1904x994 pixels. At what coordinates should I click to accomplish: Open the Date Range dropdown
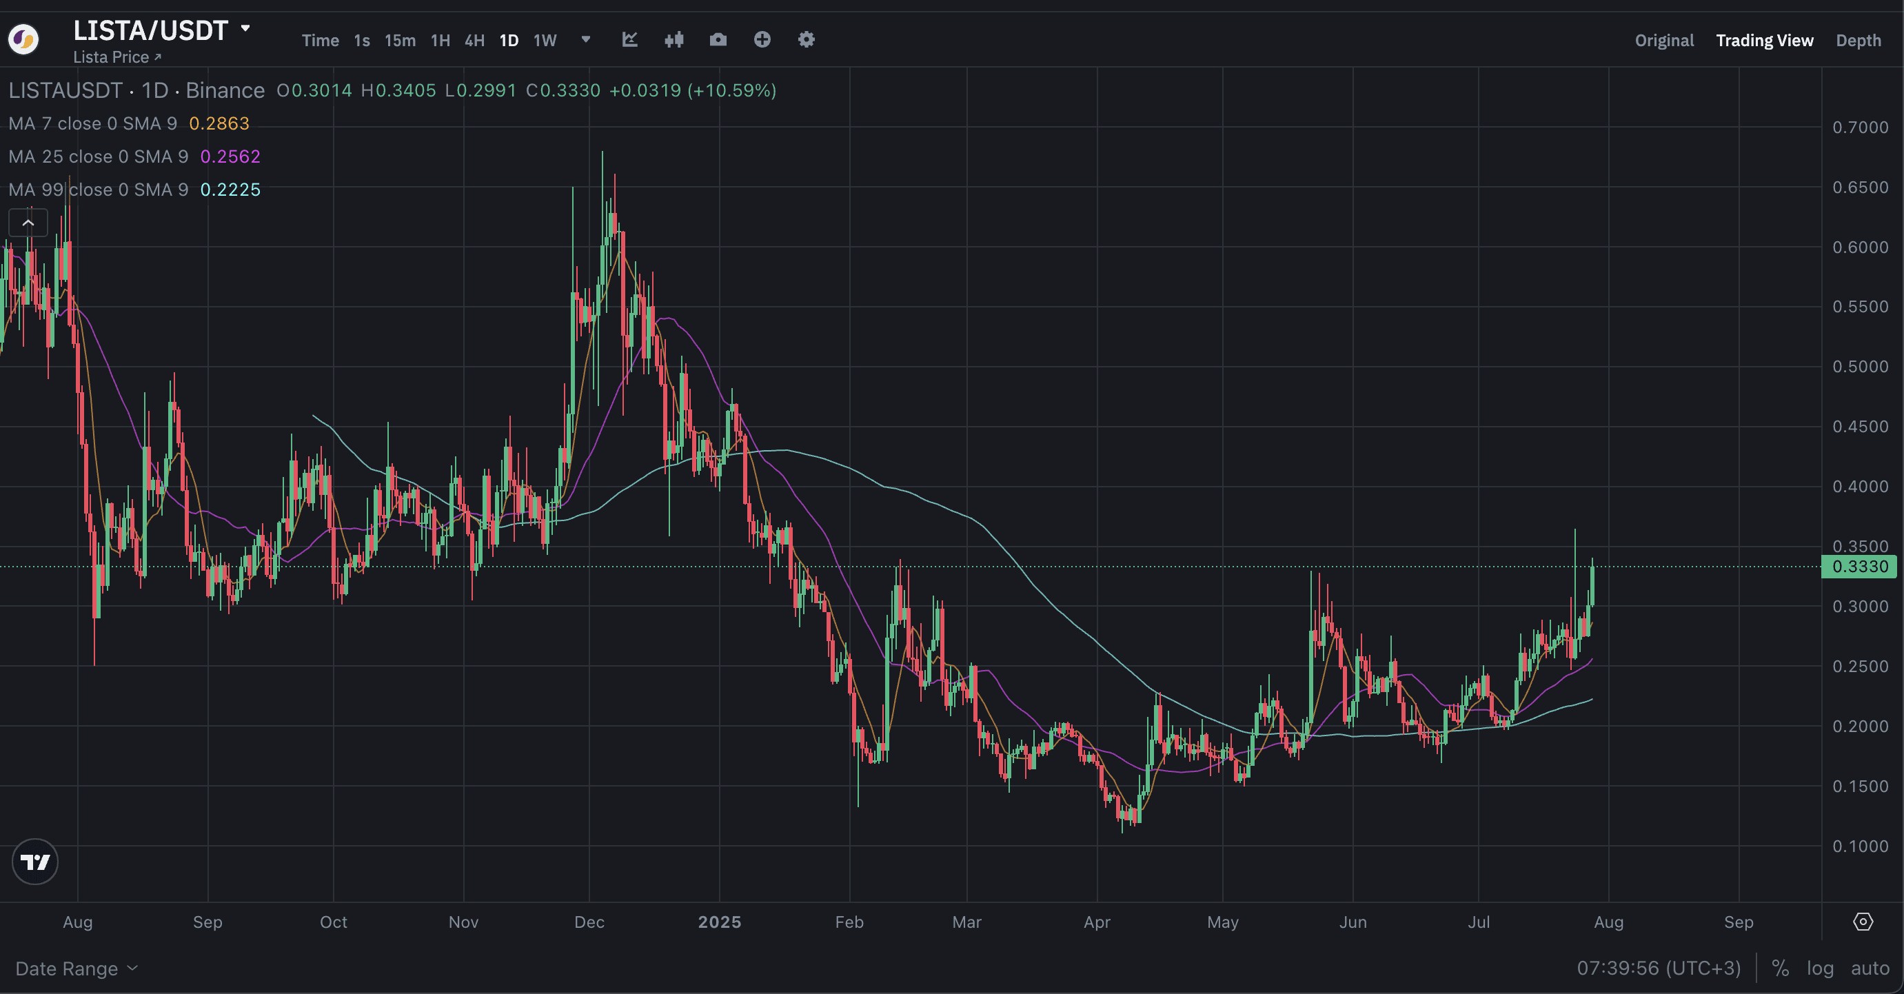coord(76,968)
